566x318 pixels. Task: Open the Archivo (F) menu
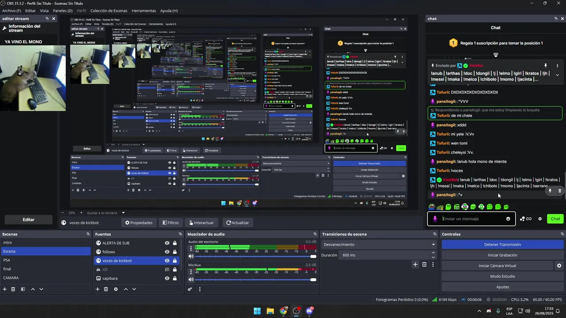click(11, 11)
